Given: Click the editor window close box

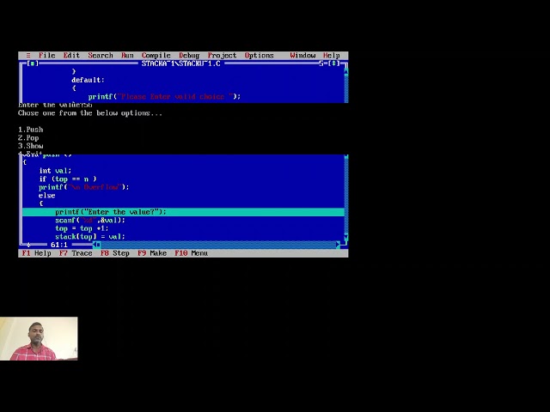Looking at the screenshot, I should pyautogui.click(x=33, y=64).
